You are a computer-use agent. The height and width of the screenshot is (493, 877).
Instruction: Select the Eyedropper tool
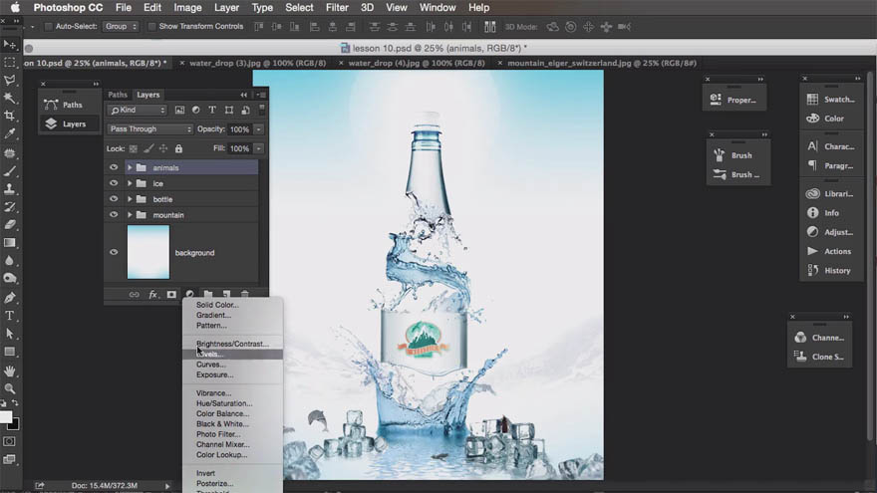(x=10, y=133)
